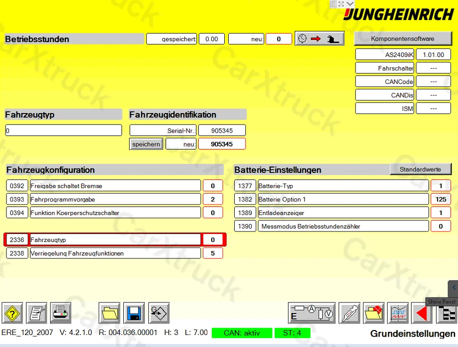Click value field of Batterie-Typ
This screenshot has width=458, height=347.
click(x=441, y=185)
